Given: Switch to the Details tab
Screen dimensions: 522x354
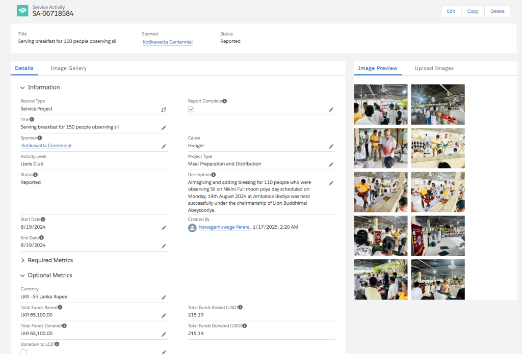Looking at the screenshot, I should (x=24, y=68).
